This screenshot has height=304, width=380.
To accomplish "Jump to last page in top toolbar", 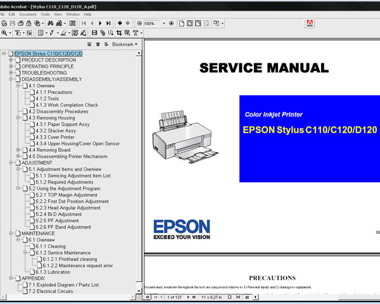I will 108,23.
